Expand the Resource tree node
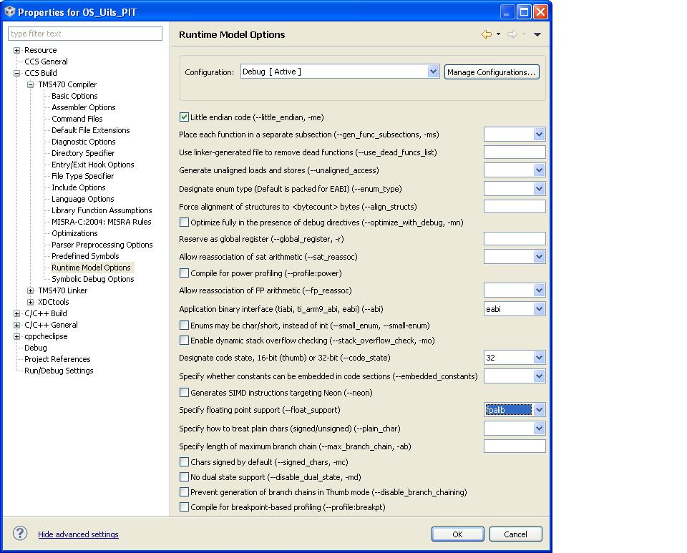The width and height of the screenshot is (687, 553). 16,50
